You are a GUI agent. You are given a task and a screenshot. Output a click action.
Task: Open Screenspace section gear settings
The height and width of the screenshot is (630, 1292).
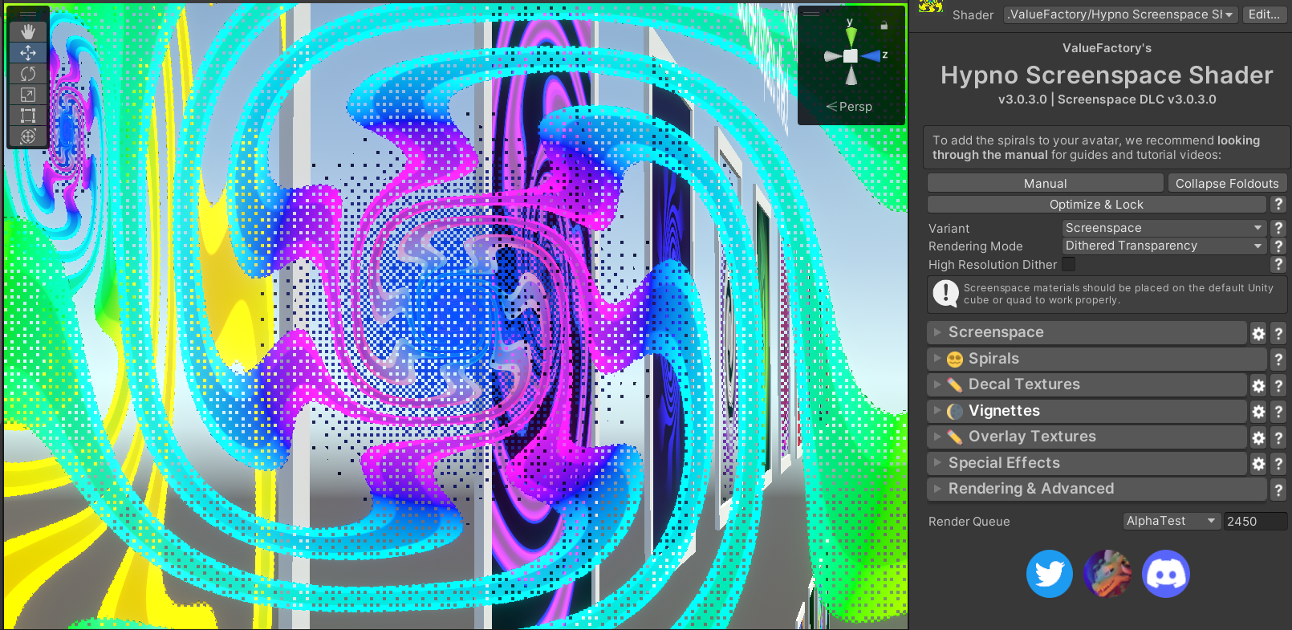[1258, 334]
